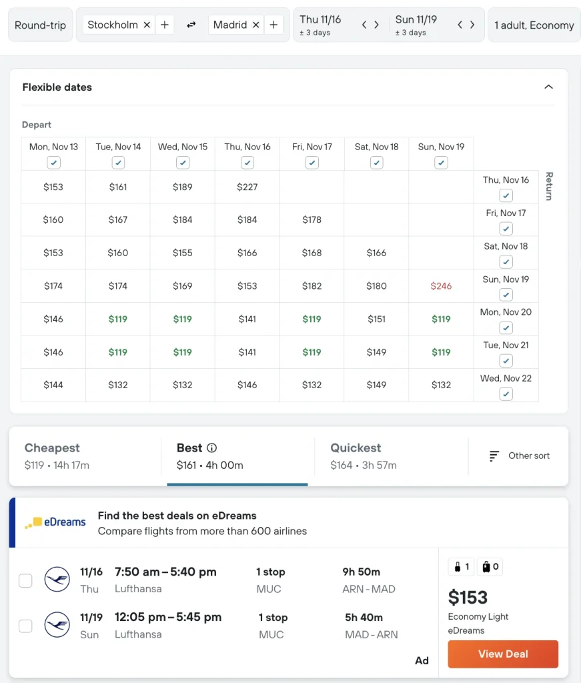
Task: Uncheck Mon, Nov 13 departure date
Action: 53,163
